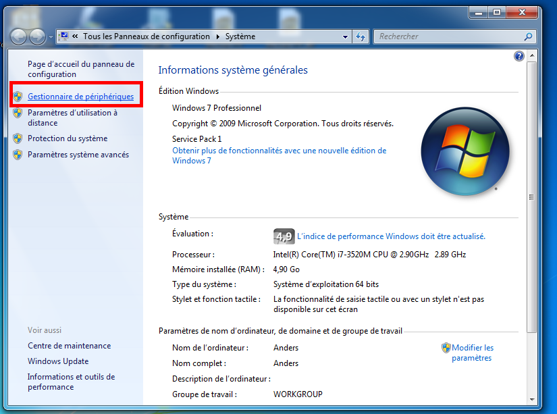Click the magnifier search icon

[x=528, y=36]
